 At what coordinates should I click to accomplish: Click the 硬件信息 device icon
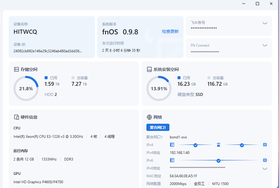pos(16,117)
